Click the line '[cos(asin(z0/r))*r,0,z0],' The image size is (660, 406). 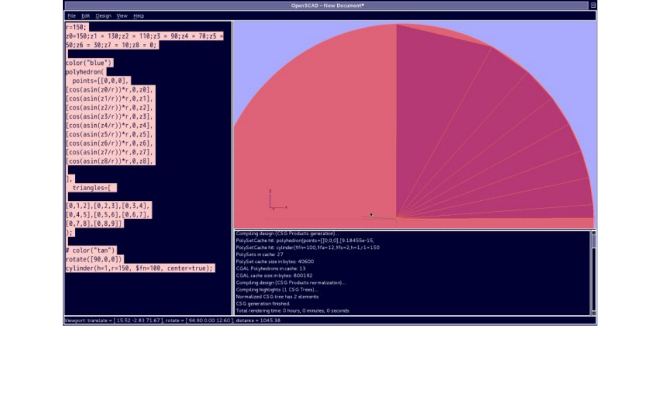pos(109,90)
